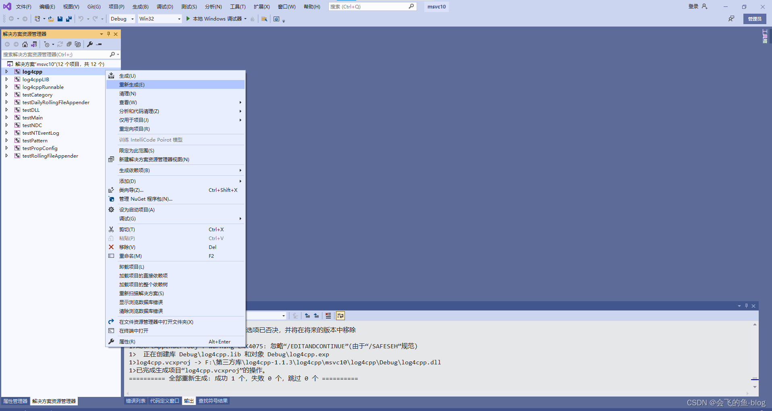Expand the testCategory project node
This screenshot has height=411, width=772.
6,95
